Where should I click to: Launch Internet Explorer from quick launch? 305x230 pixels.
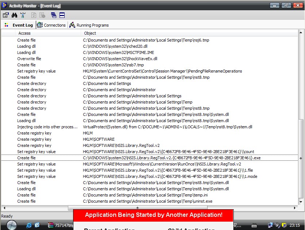(x=29, y=225)
